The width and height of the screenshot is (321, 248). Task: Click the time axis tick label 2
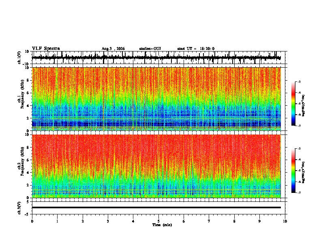coord(83,221)
